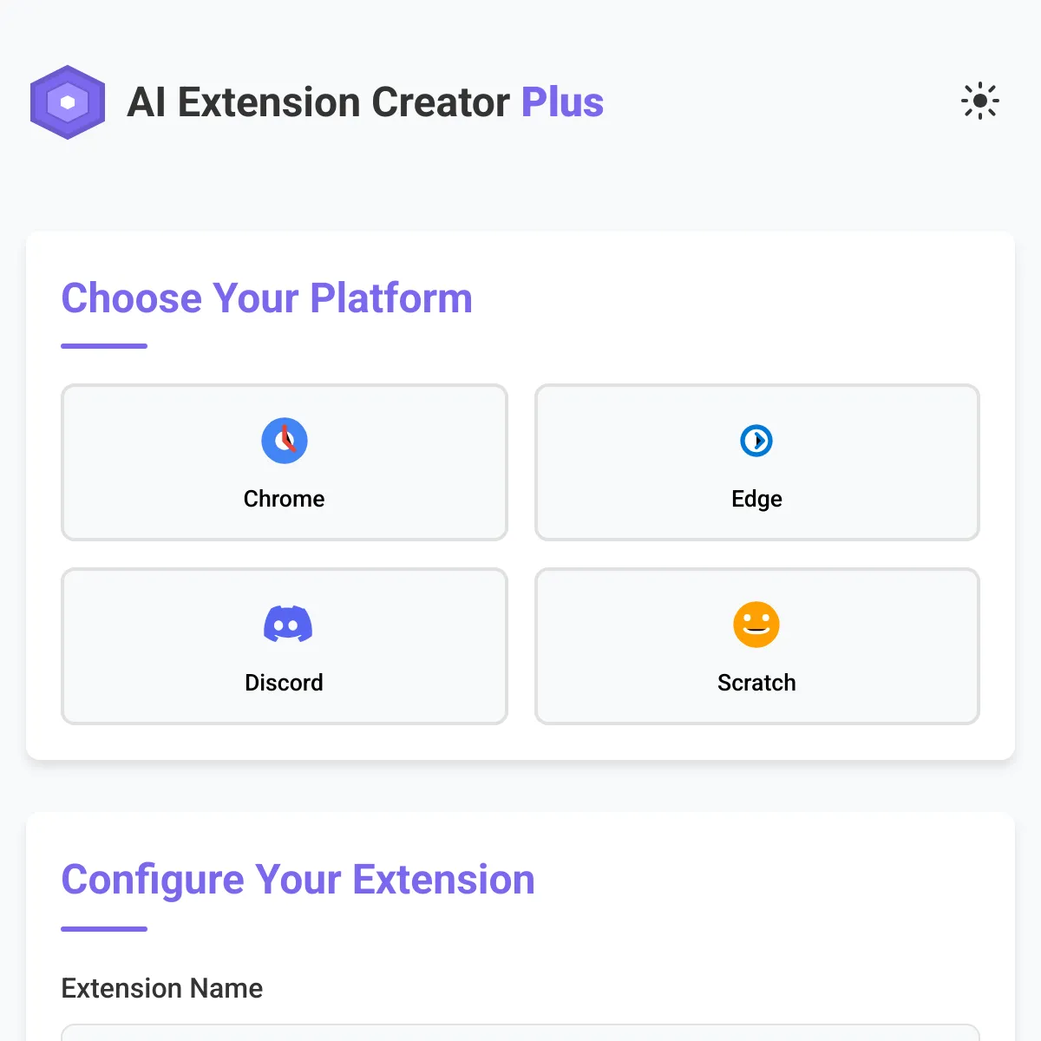Focus the Extension Name input box
Screen dimensions: 1041x1041
tap(520, 1032)
